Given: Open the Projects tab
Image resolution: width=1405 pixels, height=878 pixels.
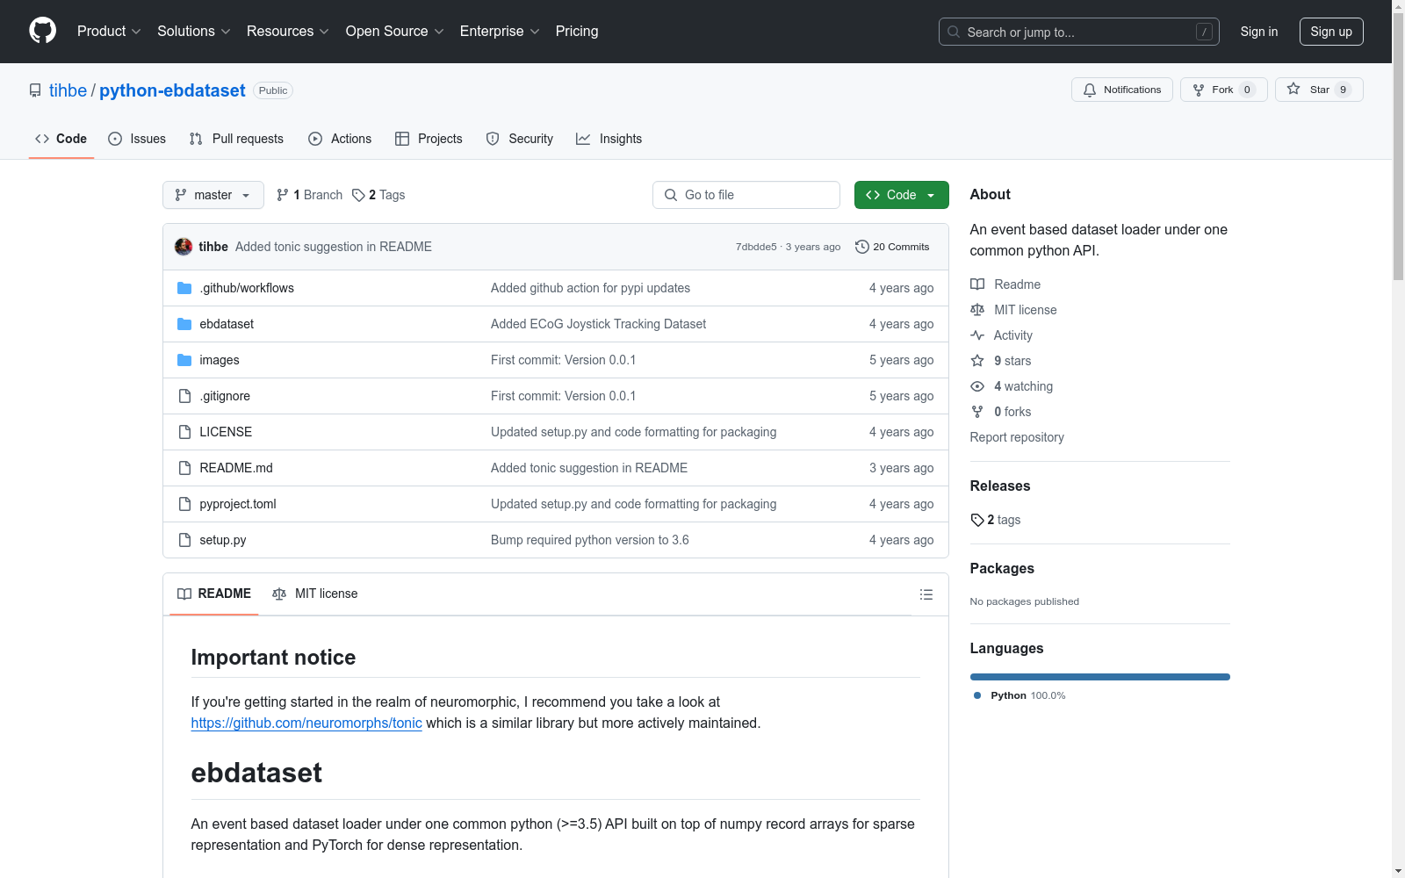Looking at the screenshot, I should click(429, 139).
